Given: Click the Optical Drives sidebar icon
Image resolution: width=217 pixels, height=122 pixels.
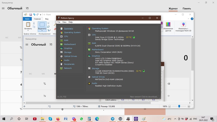Looking at the screenshot, I should click(x=62, y=56).
